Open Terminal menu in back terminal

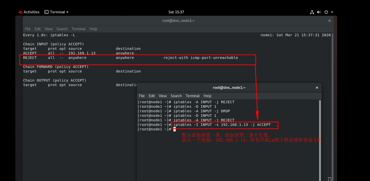pyautogui.click(x=78, y=29)
